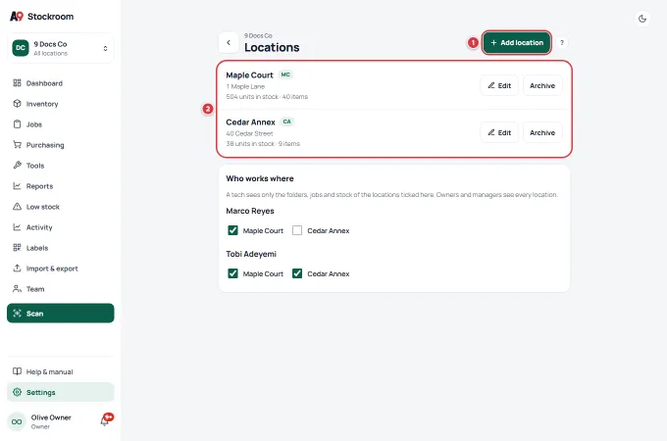
Task: Open the Inventory menu item
Action: (61, 104)
